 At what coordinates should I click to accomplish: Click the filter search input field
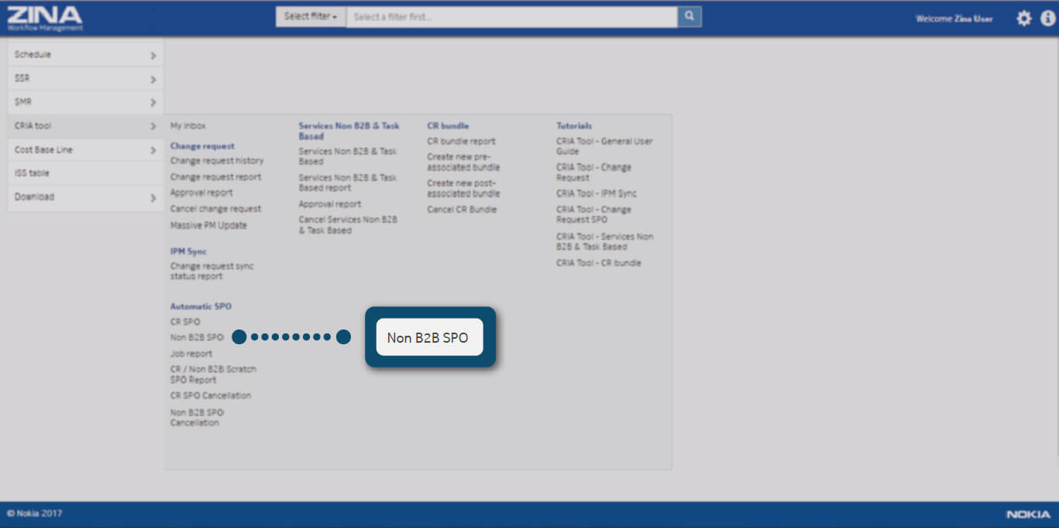click(x=511, y=16)
